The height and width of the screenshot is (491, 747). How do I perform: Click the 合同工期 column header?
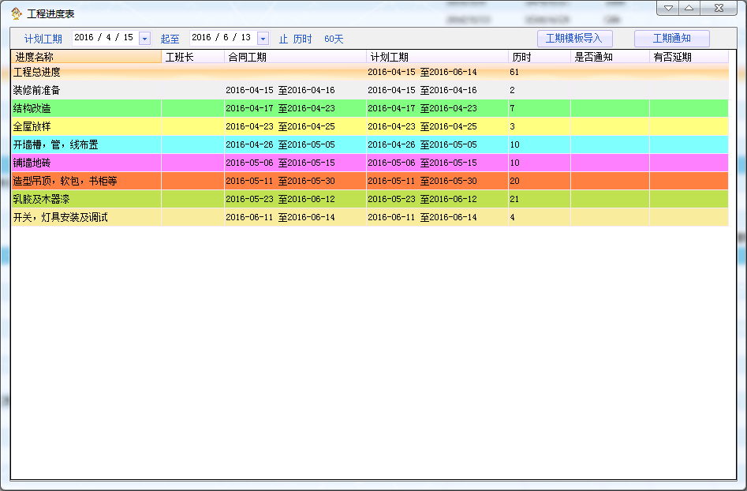point(295,57)
